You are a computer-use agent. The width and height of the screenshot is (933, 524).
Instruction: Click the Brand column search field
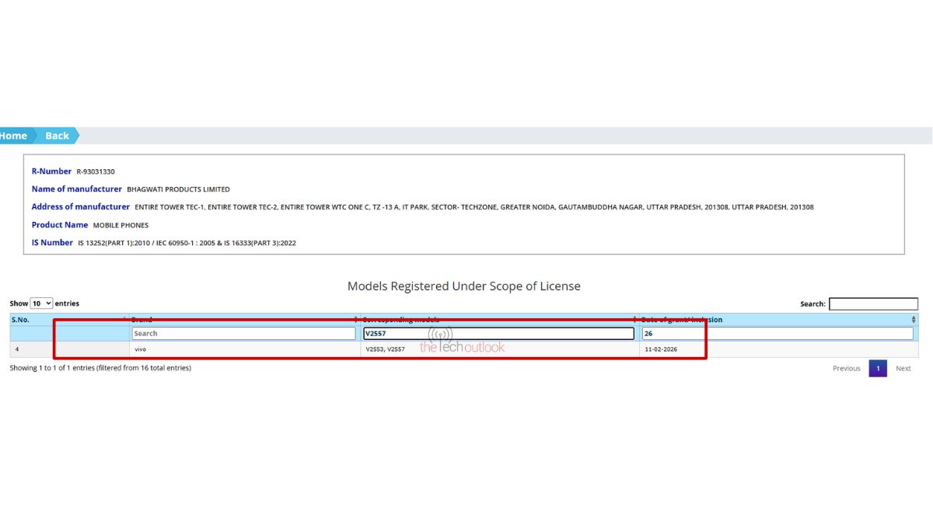[x=243, y=334]
